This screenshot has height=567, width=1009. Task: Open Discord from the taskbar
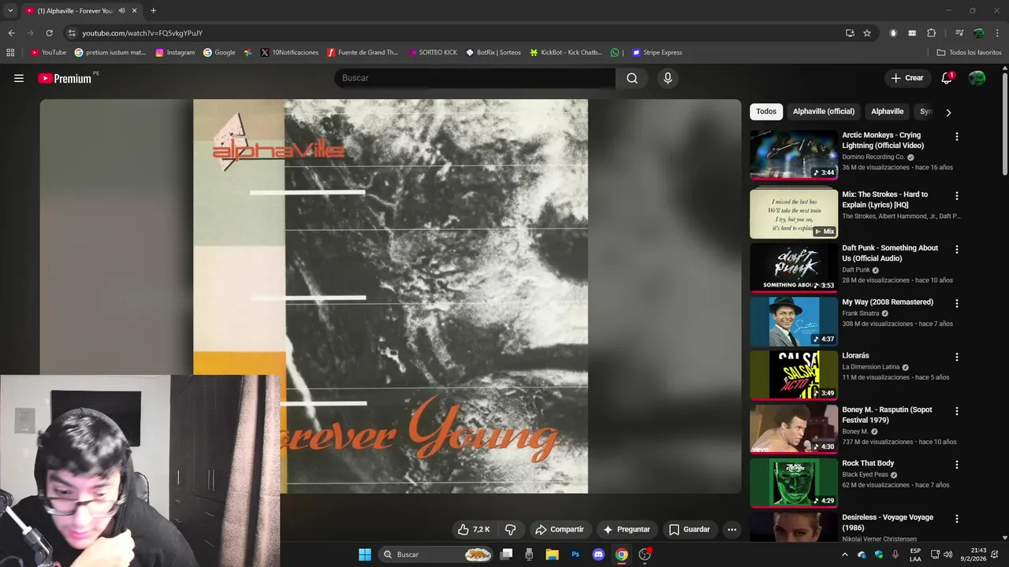tap(598, 554)
